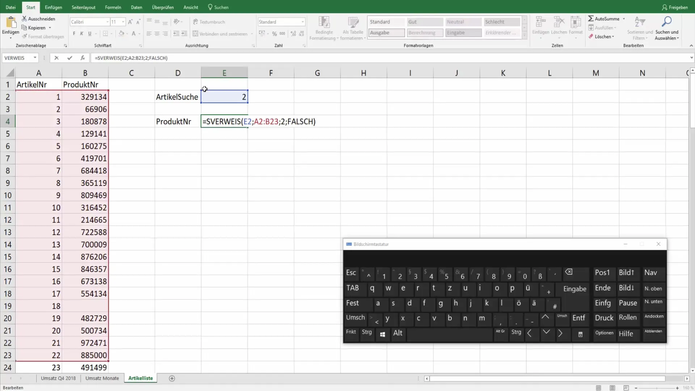Open the Verbinden und zentrieren dropdown arrow

[x=252, y=34]
